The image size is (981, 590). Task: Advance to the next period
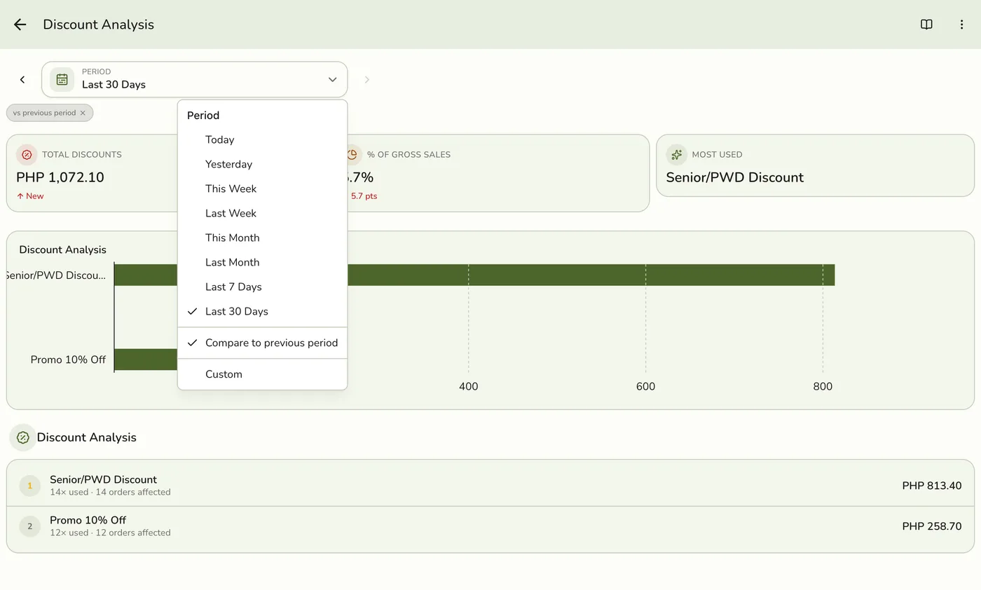pyautogui.click(x=366, y=80)
